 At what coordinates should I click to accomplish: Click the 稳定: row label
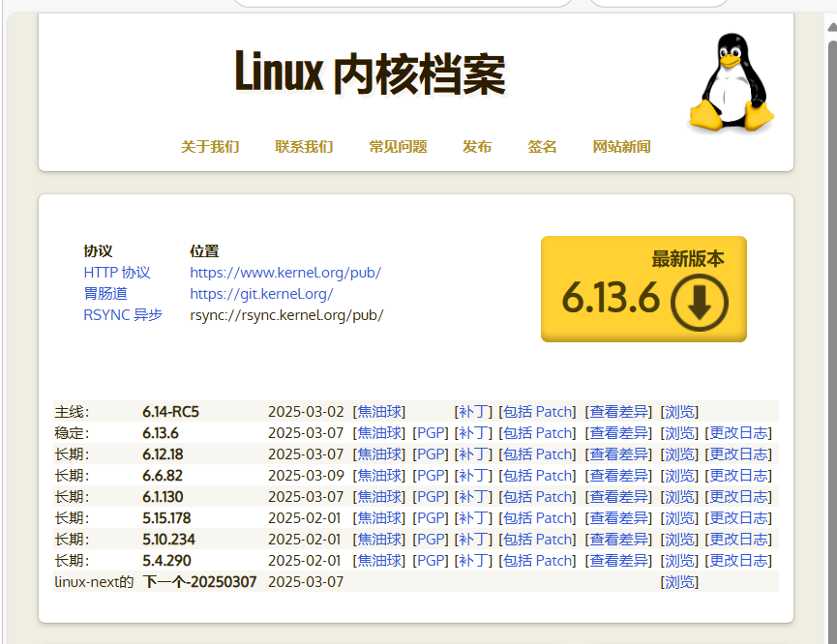pyautogui.click(x=72, y=433)
